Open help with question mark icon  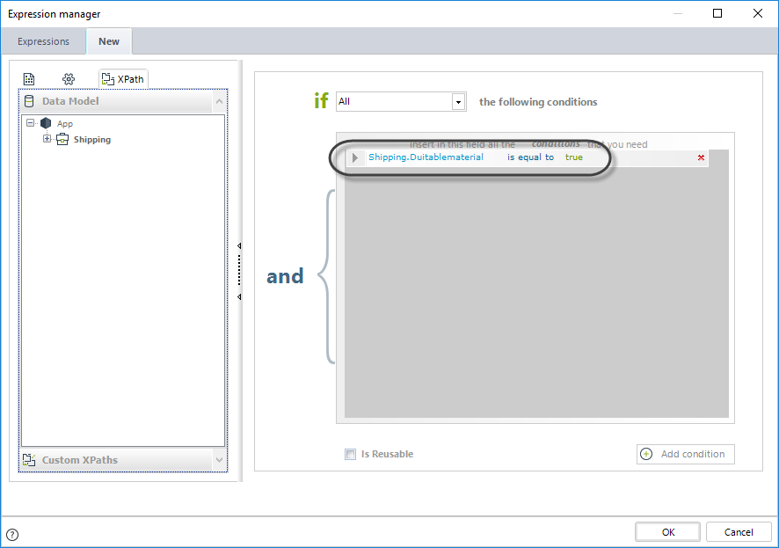pyautogui.click(x=12, y=535)
